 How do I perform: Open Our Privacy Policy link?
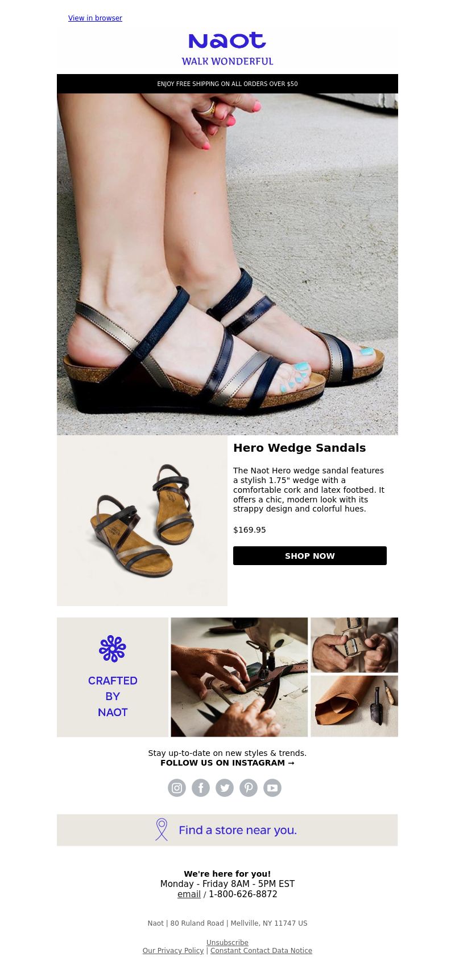click(173, 951)
